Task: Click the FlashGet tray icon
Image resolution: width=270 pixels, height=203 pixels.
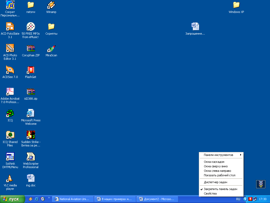Action: point(250,199)
